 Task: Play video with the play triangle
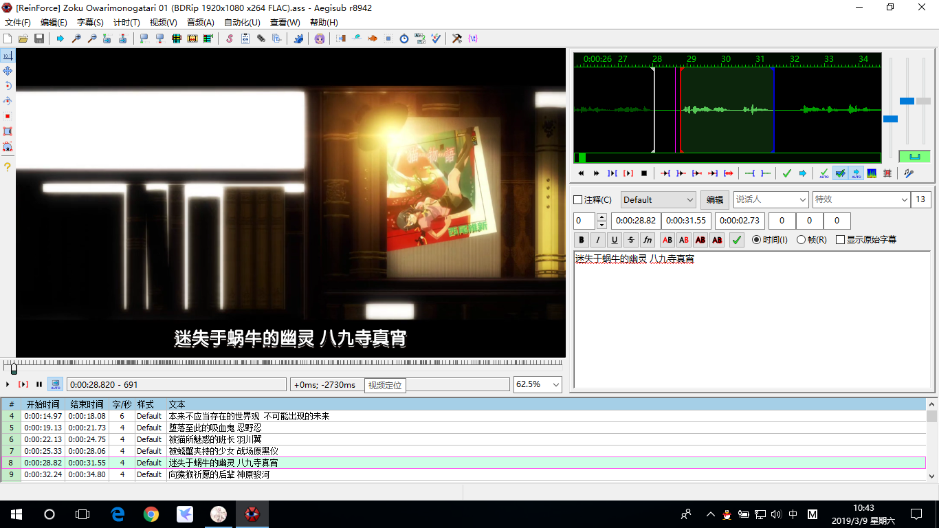[8, 384]
